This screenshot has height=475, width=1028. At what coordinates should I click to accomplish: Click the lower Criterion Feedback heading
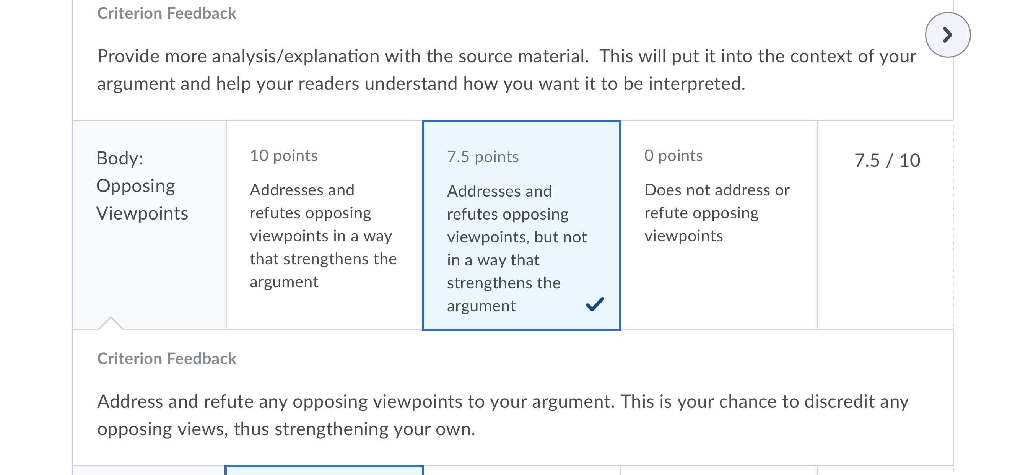point(167,358)
